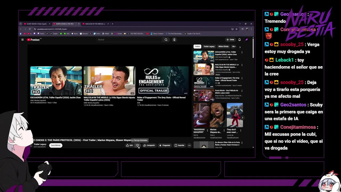Open options for Marlon Wayans short
The image size is (341, 192).
point(224,131)
